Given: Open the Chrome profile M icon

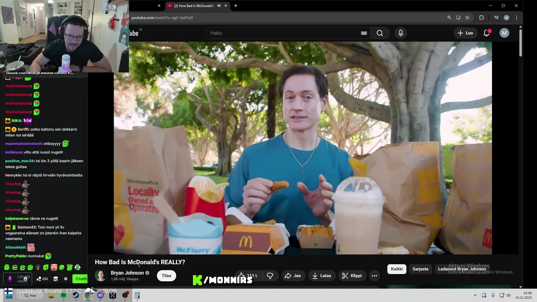Looking at the screenshot, I should coord(506,18).
